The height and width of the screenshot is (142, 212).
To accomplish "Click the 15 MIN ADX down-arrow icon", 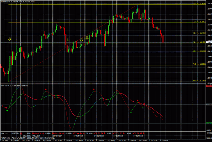I will (x=84, y=133).
